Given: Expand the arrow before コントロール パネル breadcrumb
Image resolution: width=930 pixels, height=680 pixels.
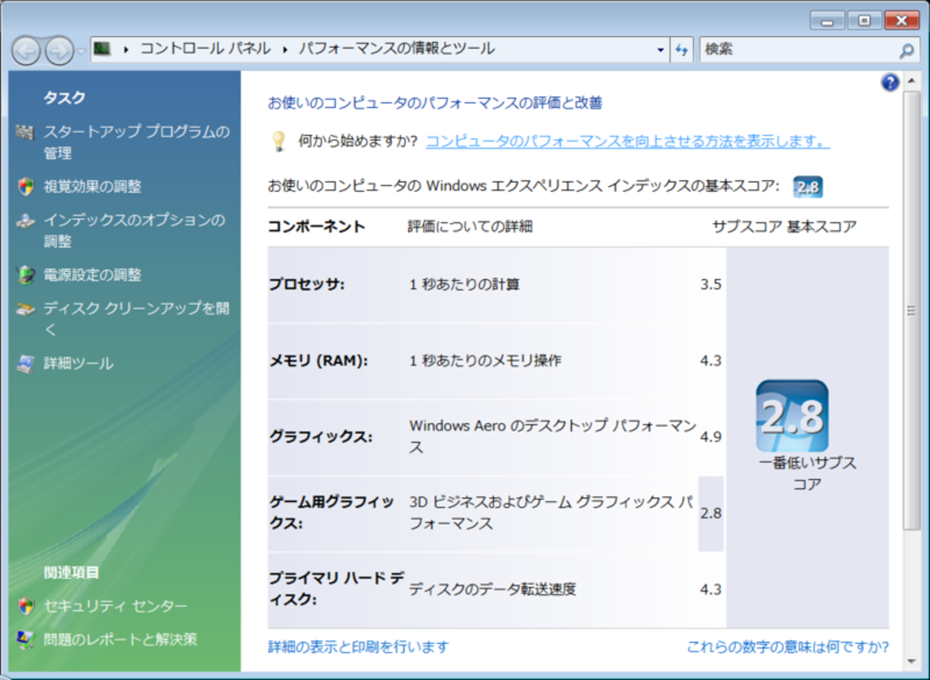Looking at the screenshot, I should (126, 49).
